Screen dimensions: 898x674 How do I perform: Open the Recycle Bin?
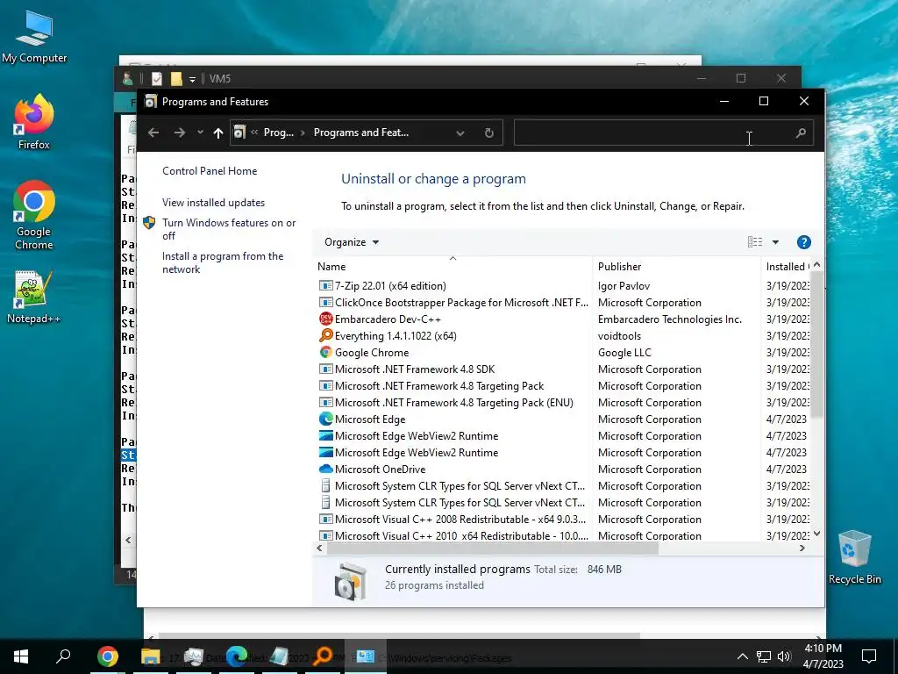coord(854,557)
